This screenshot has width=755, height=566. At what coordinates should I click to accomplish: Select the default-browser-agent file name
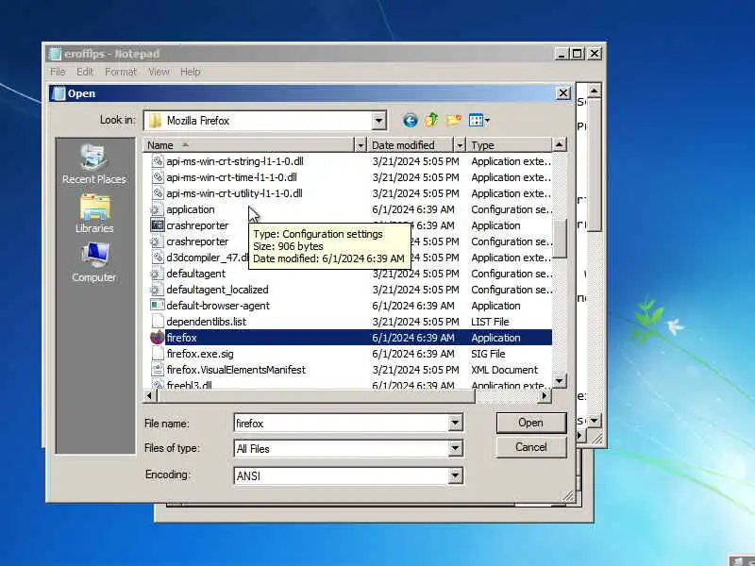218,306
